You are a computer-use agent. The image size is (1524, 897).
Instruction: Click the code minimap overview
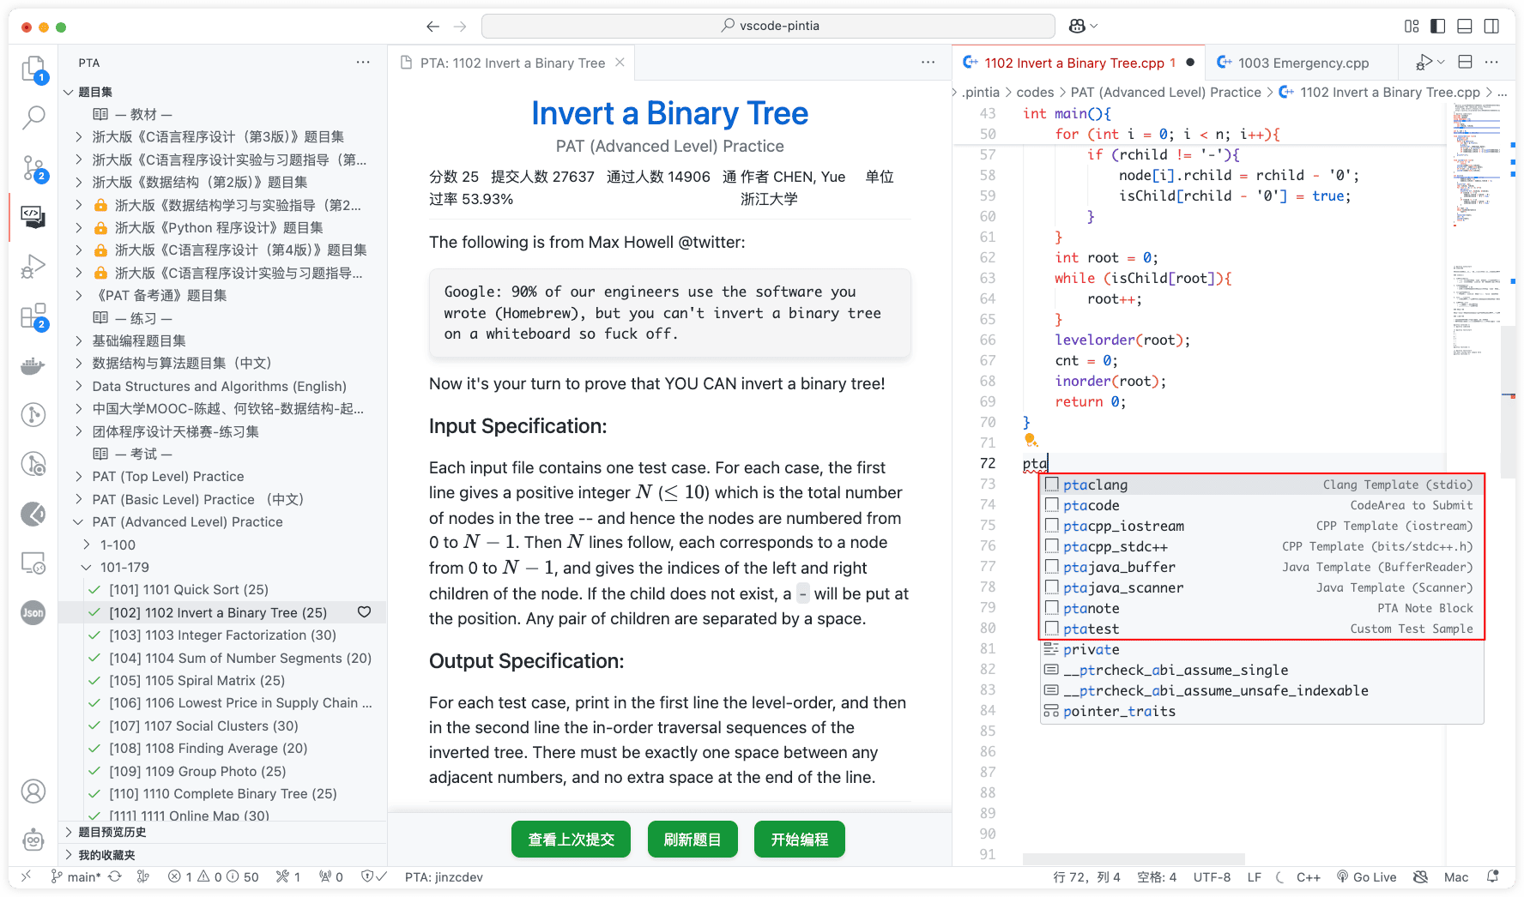click(x=1475, y=232)
